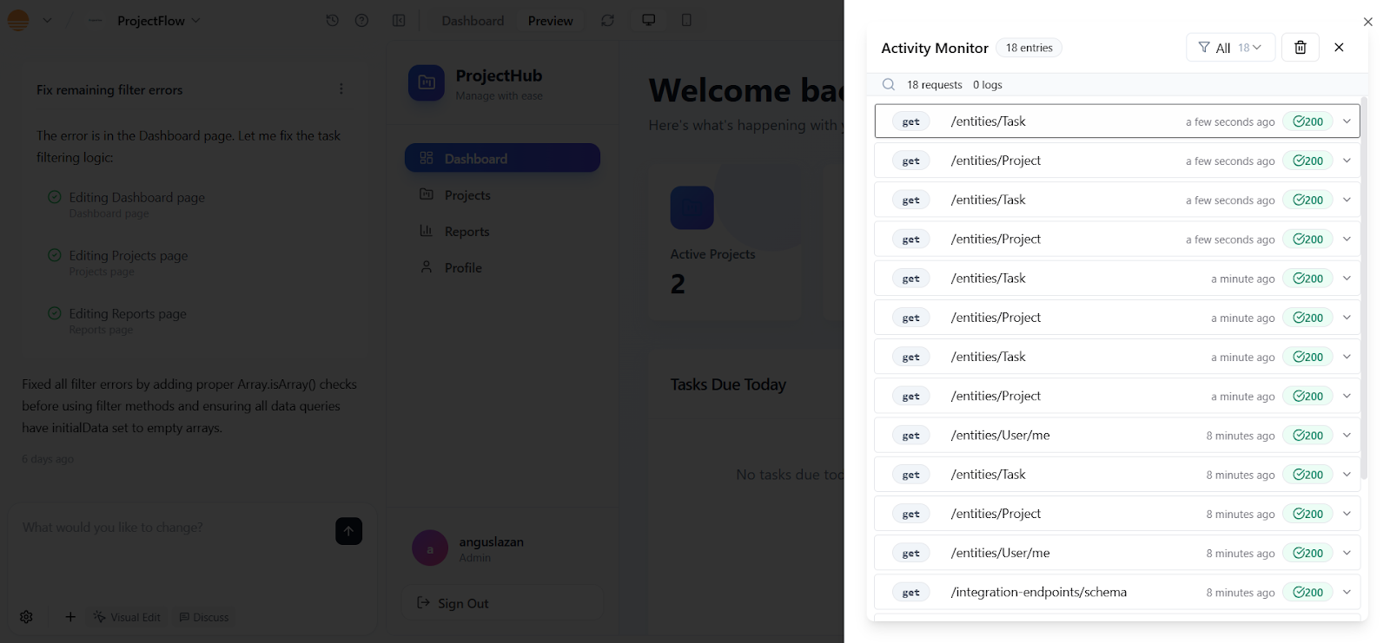
Task: Expand the highlighted topmost /entities/Task row chevron
Action: pyautogui.click(x=1347, y=121)
